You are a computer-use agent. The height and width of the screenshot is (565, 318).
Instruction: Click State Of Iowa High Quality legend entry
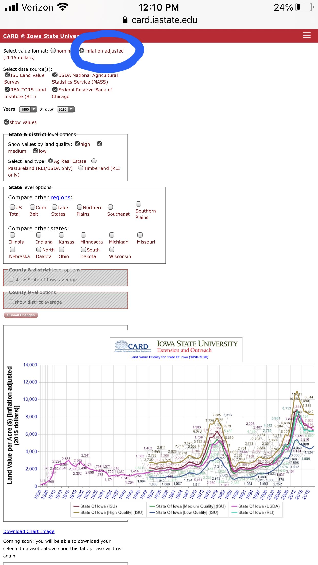tap(108, 512)
